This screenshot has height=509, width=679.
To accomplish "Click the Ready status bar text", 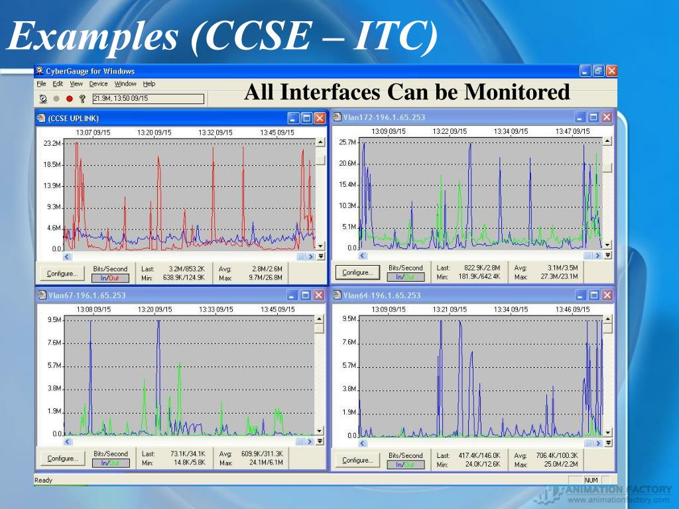I will [43, 480].
